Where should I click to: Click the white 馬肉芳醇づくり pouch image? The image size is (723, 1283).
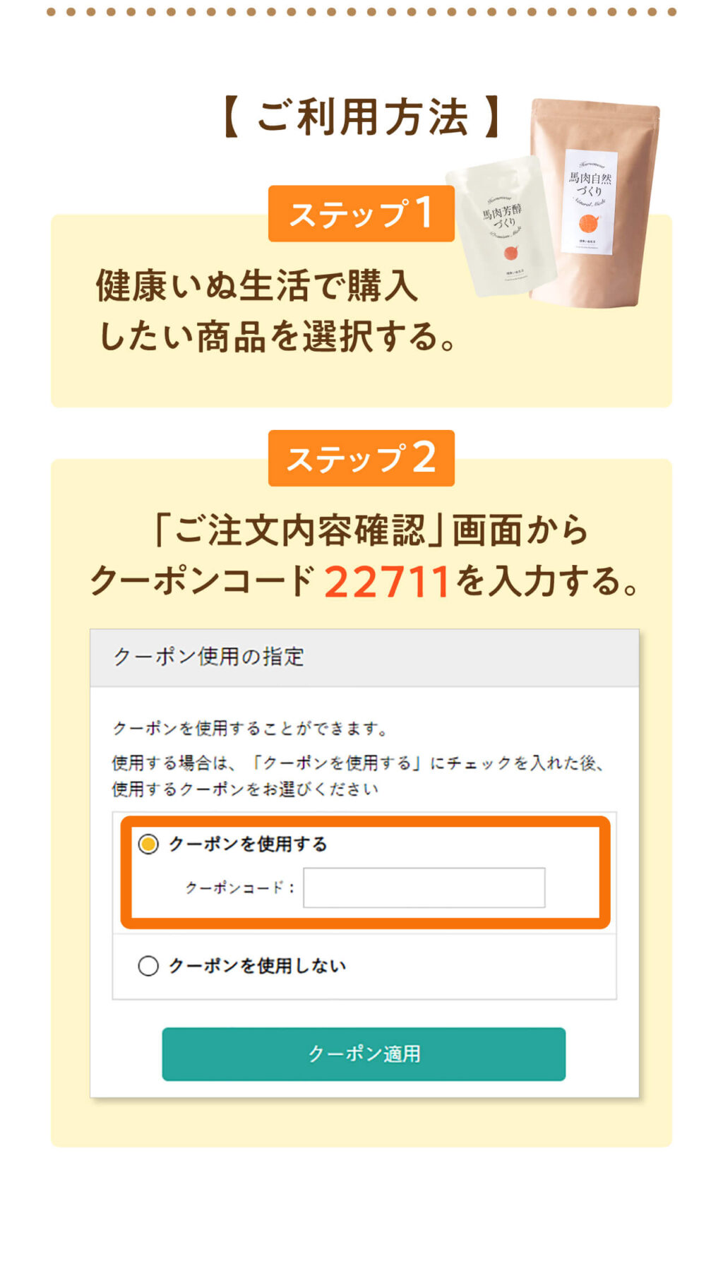[x=503, y=227]
